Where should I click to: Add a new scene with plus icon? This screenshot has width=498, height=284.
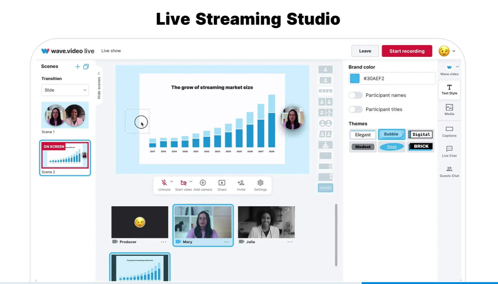pos(77,67)
